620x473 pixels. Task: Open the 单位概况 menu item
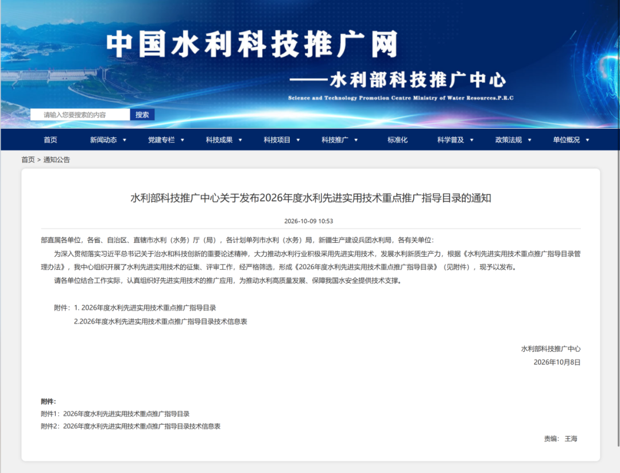click(x=566, y=139)
